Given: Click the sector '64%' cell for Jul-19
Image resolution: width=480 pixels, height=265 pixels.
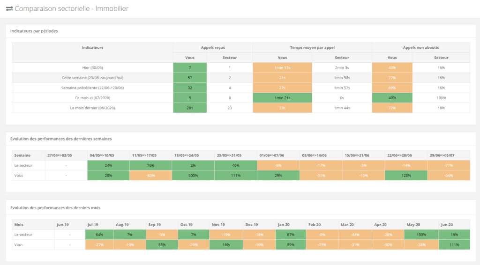Looking at the screenshot, I should pyautogui.click(x=99, y=235).
